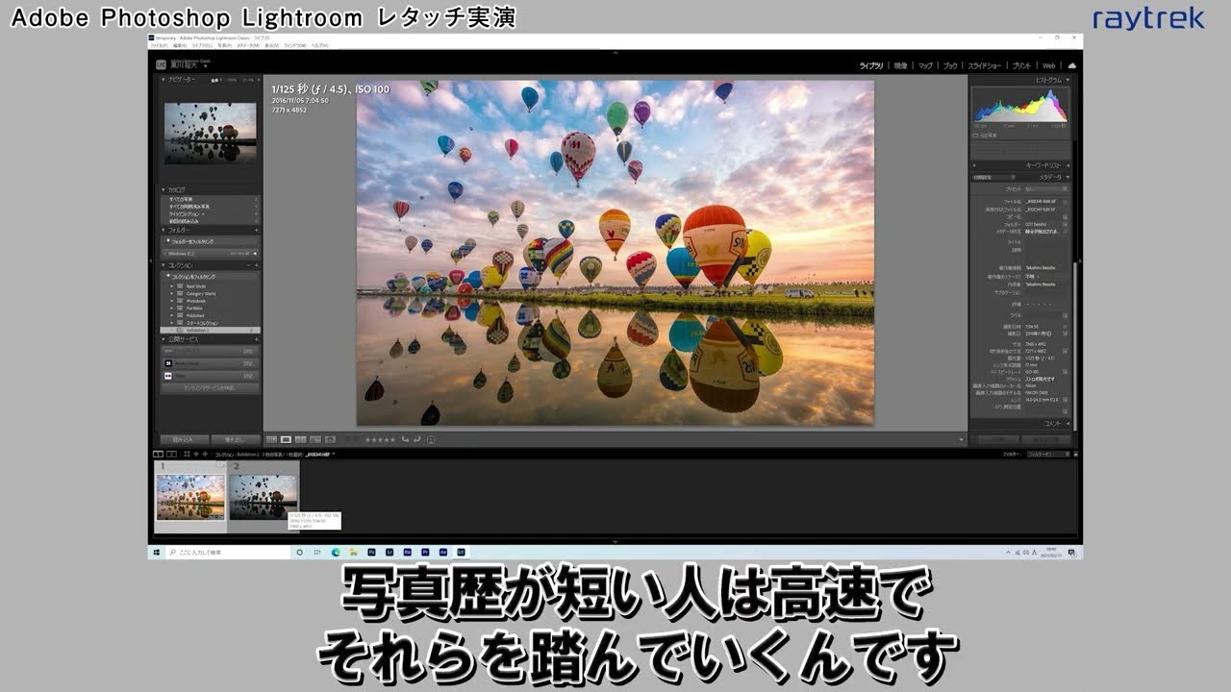
Task: Collapse the Folders panel
Action: tap(163, 231)
